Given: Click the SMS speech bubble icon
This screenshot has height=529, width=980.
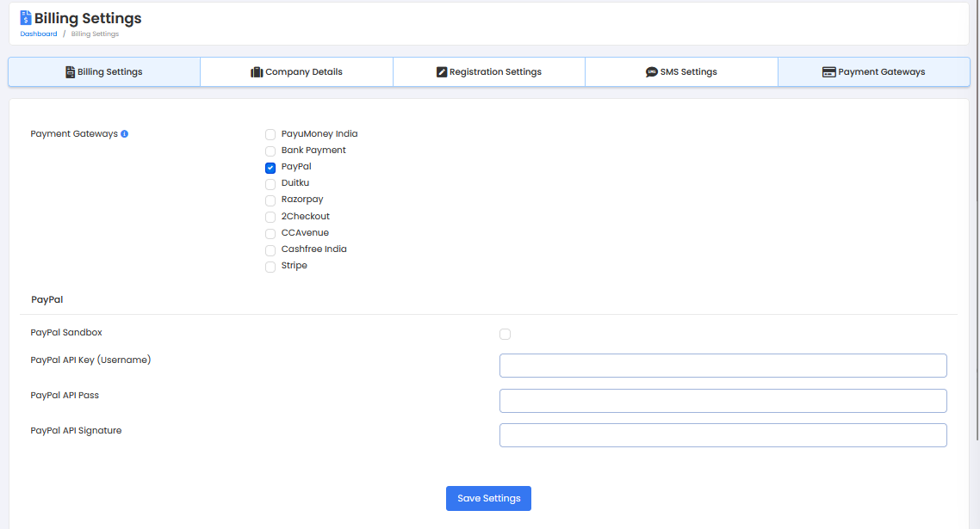Looking at the screenshot, I should pos(651,72).
